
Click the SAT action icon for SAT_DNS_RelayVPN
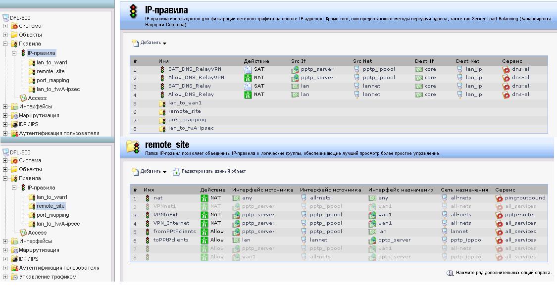click(248, 69)
